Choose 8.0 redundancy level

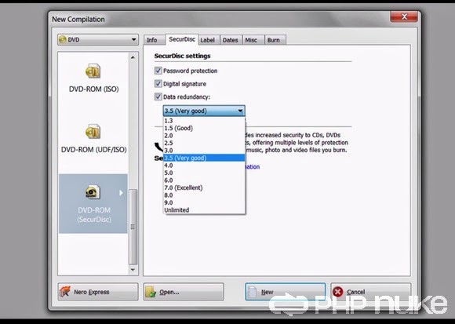(204, 195)
